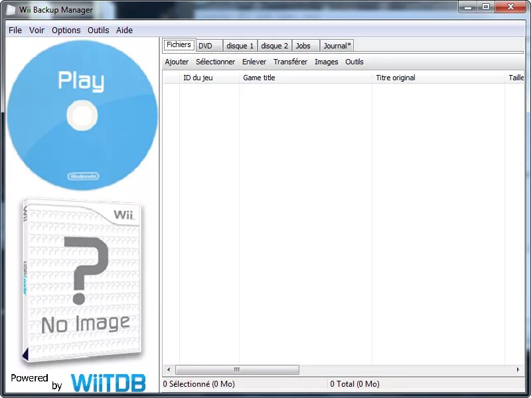Maximize the Wii Backup Manager window
Viewport: 531px width, 398px height.
pyautogui.click(x=486, y=7)
